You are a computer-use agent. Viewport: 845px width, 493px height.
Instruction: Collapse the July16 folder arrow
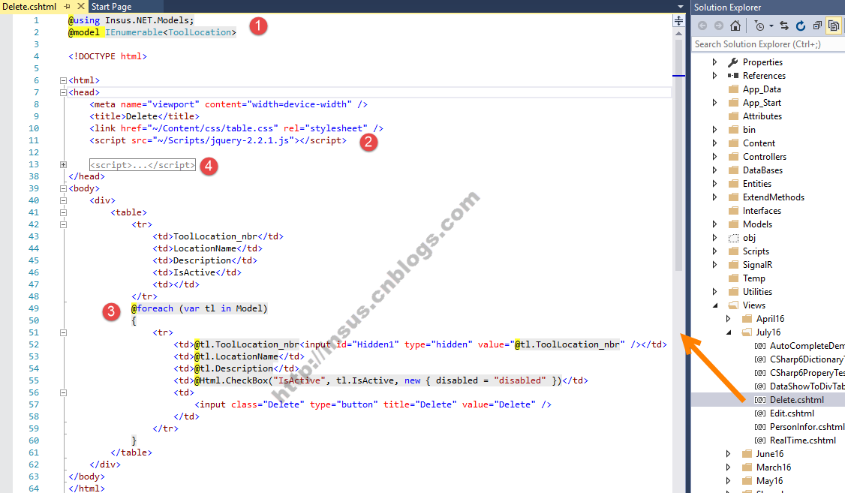coord(729,332)
